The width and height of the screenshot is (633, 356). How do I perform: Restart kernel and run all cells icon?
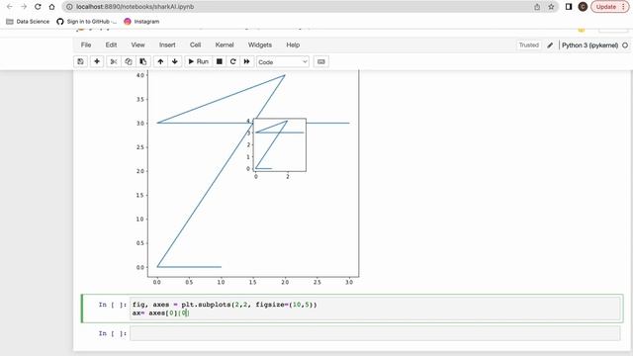[x=246, y=61]
